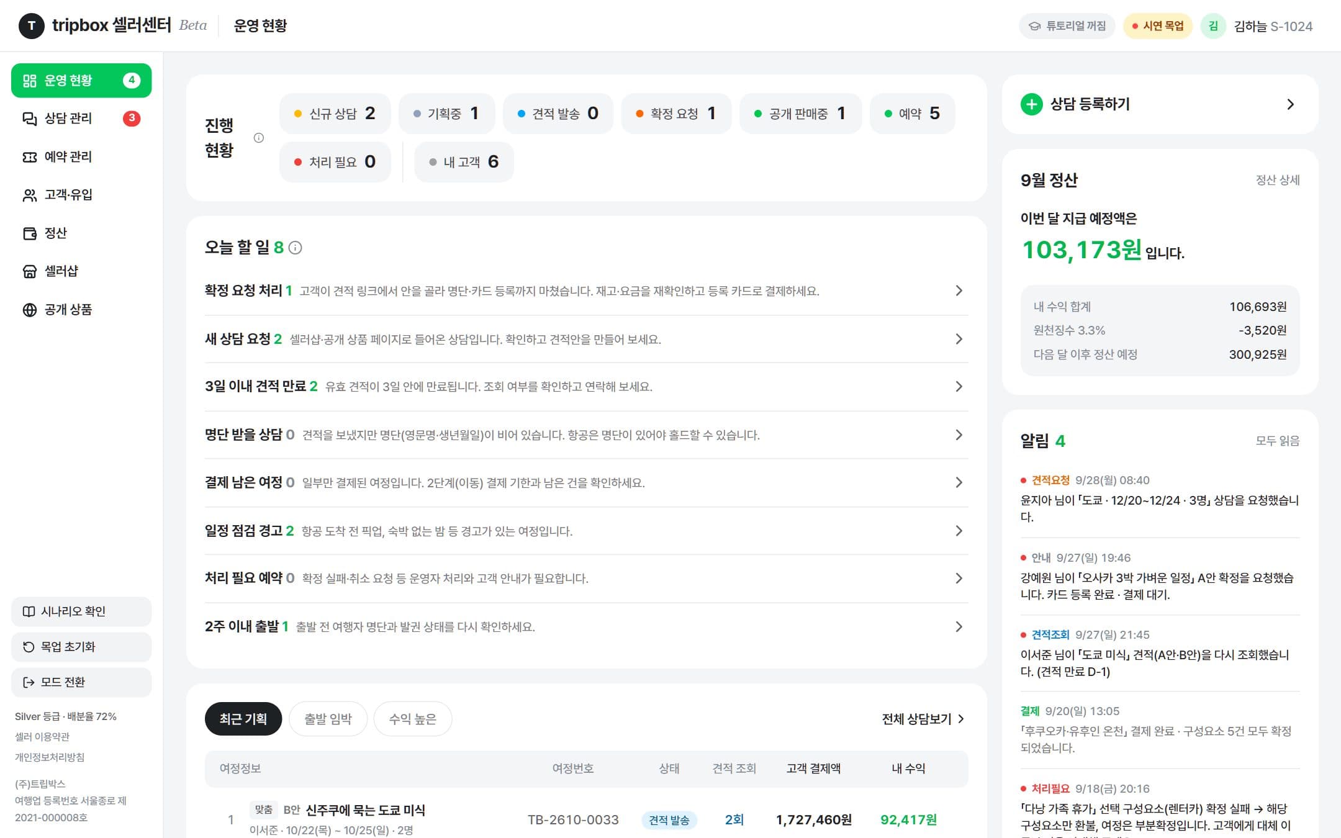This screenshot has width=1341, height=838.
Task: Mark notifications with 모두 읽음
Action: (1277, 441)
